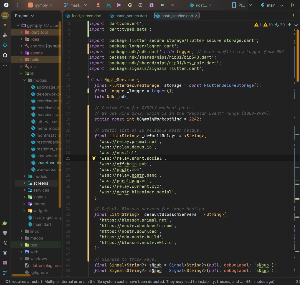Select the nostr_service.dart tab
The width and height of the screenshot is (300, 285).
177,16
